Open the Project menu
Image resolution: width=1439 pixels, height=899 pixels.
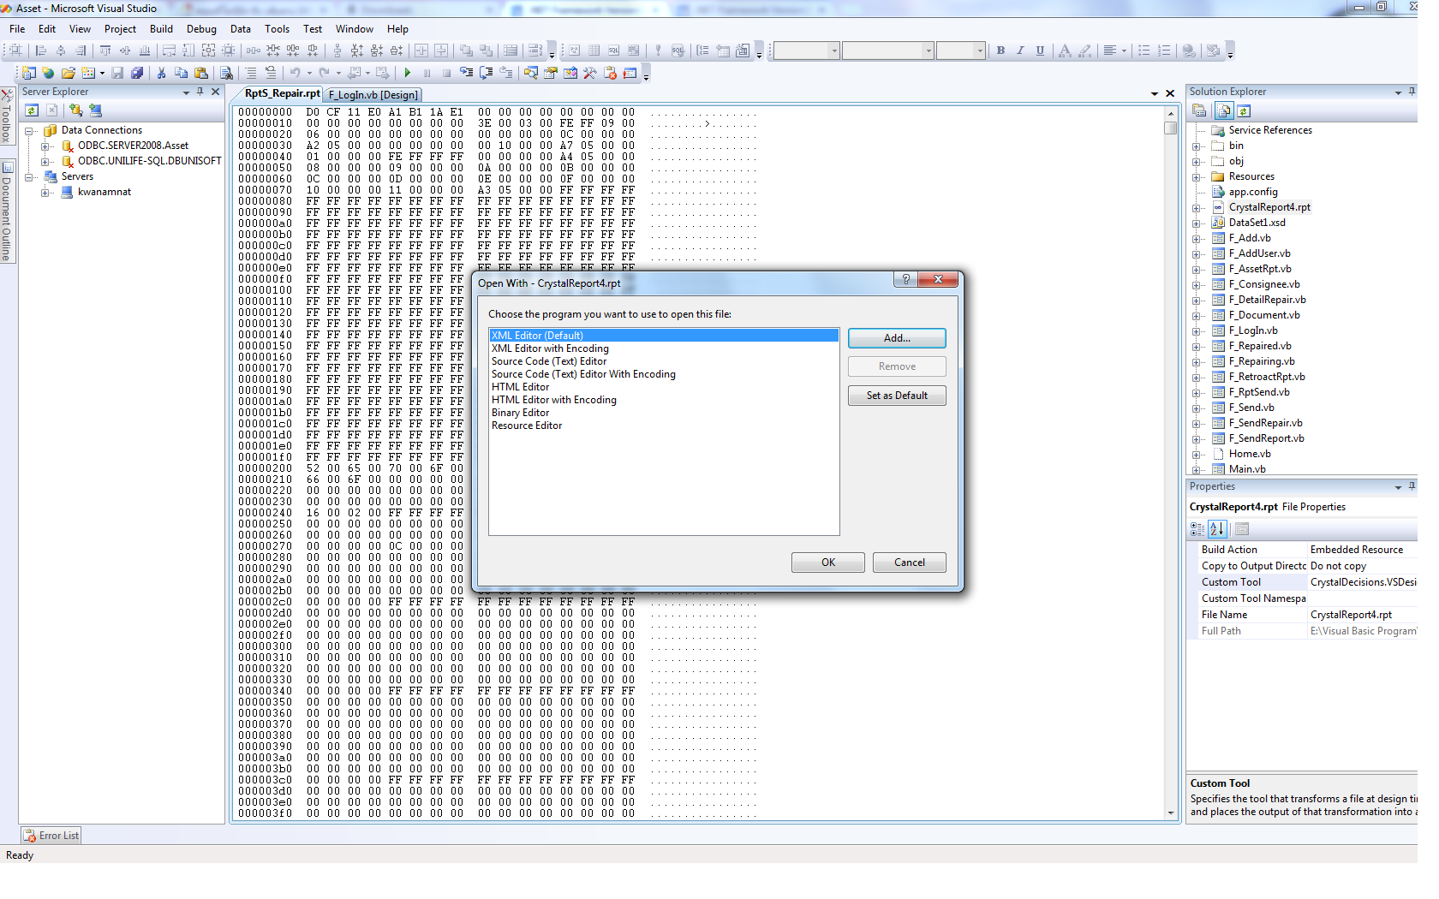tap(120, 29)
